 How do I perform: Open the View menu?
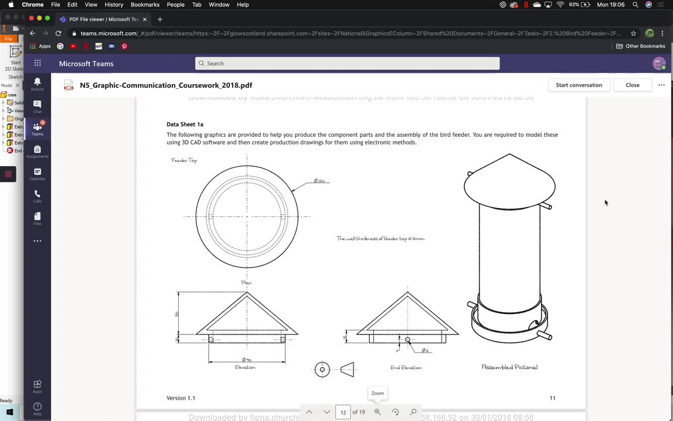click(91, 5)
